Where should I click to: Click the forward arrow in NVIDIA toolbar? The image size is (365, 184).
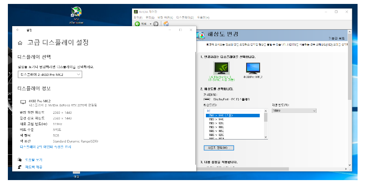(x=156, y=24)
